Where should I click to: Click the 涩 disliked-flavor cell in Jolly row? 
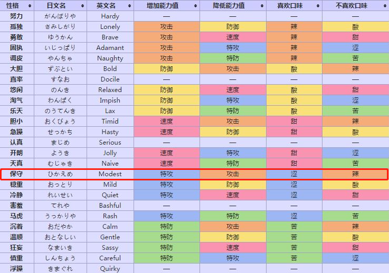click(x=355, y=153)
